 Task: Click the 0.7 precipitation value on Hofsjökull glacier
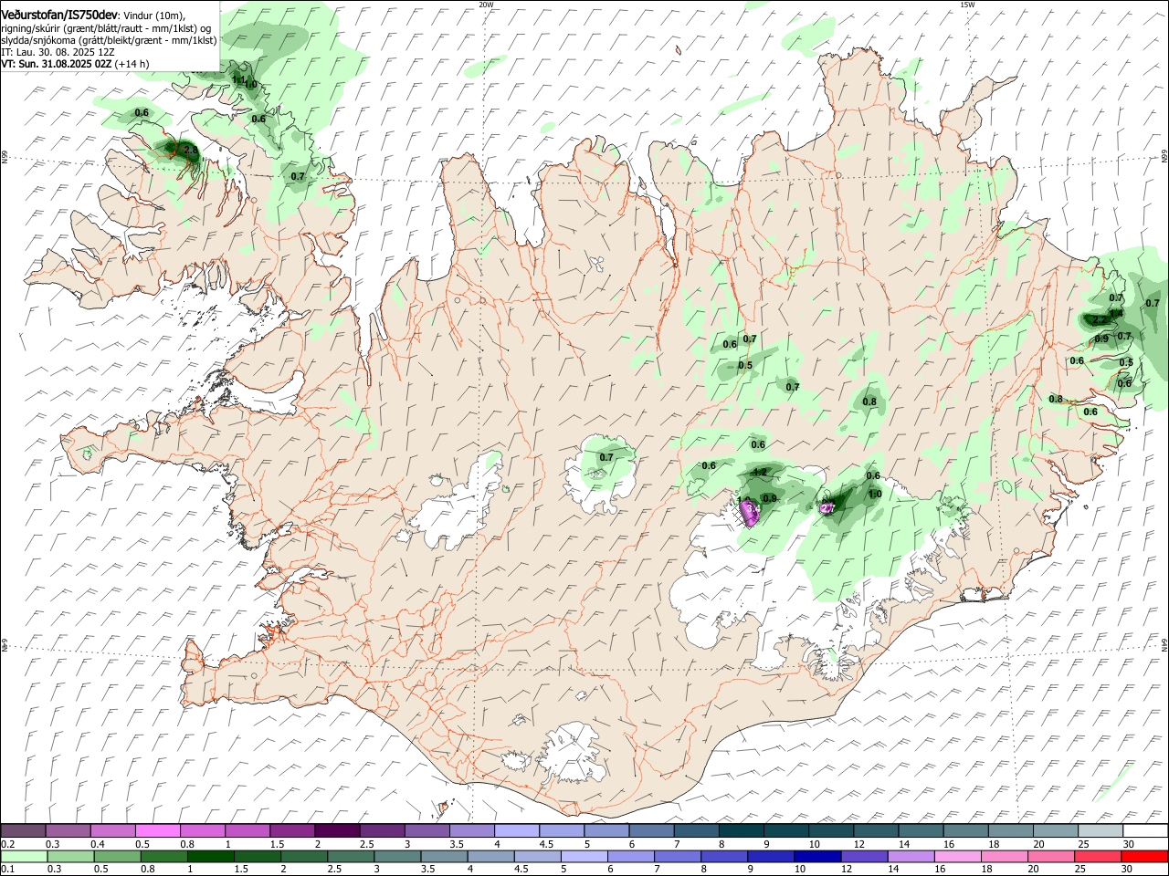[606, 457]
